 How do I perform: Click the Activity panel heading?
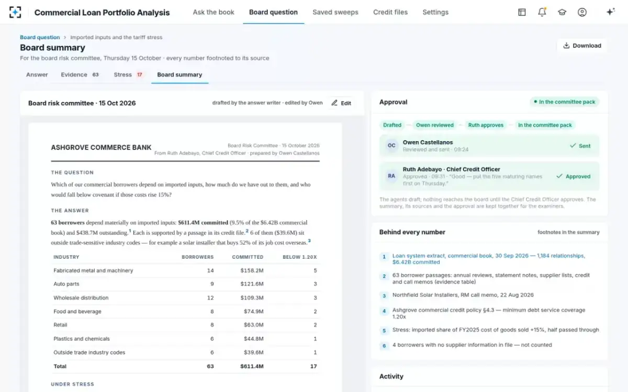pos(391,376)
